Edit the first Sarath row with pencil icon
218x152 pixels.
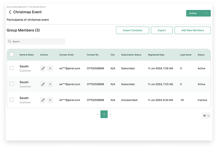[x=43, y=69]
